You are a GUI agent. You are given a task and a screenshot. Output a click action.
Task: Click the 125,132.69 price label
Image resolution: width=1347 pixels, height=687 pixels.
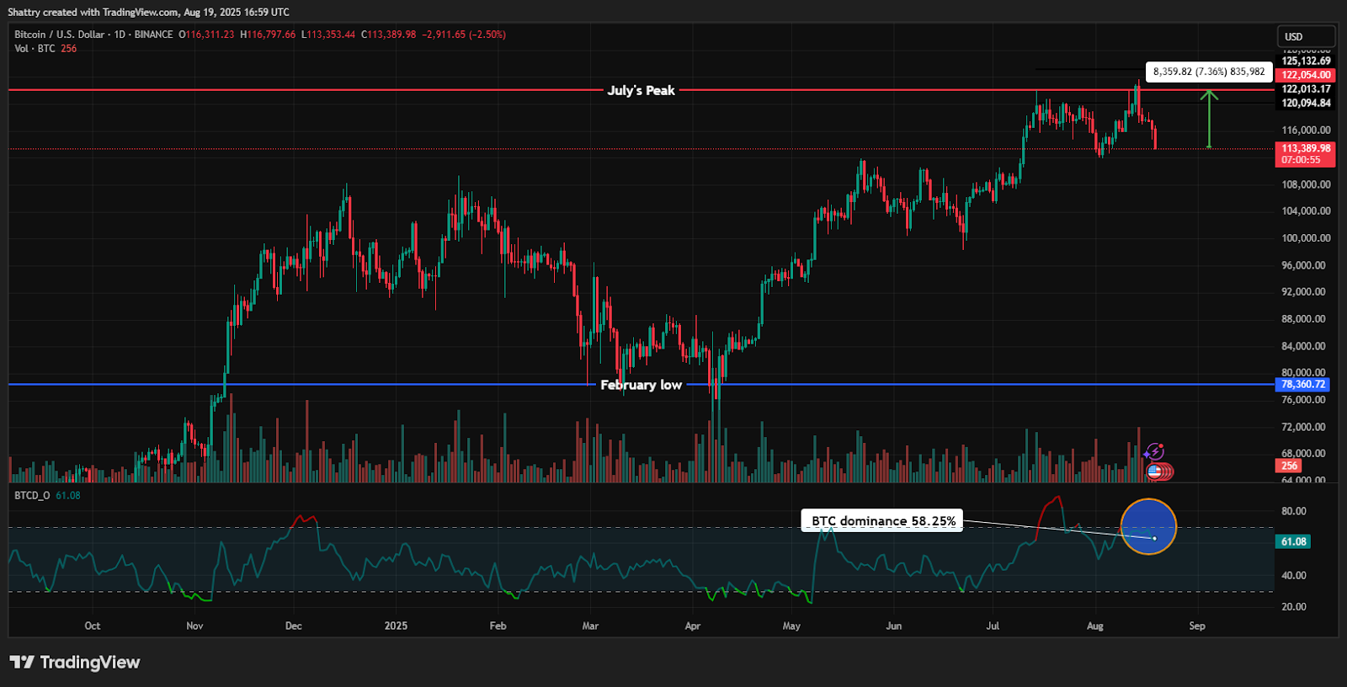(1306, 61)
